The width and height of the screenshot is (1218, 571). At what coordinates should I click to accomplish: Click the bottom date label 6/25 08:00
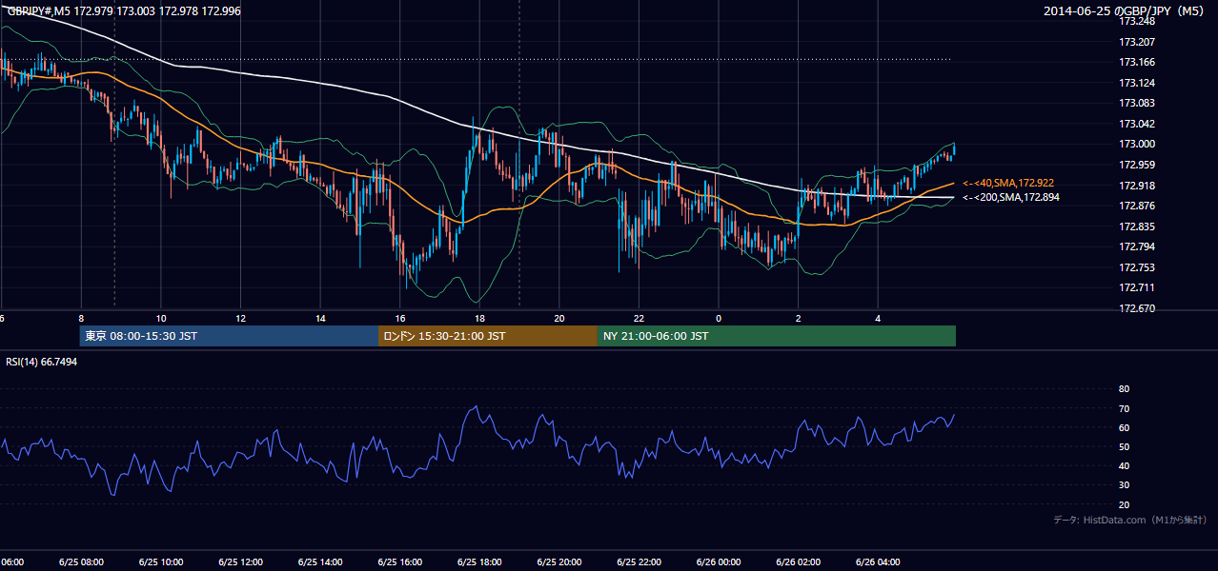pyautogui.click(x=81, y=562)
